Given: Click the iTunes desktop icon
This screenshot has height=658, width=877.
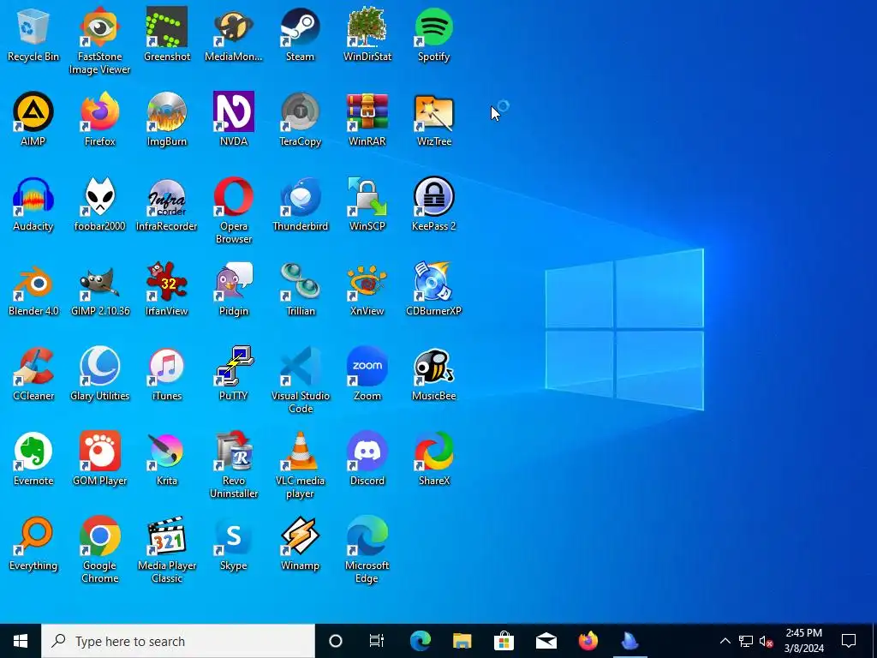Looking at the screenshot, I should pyautogui.click(x=167, y=366).
